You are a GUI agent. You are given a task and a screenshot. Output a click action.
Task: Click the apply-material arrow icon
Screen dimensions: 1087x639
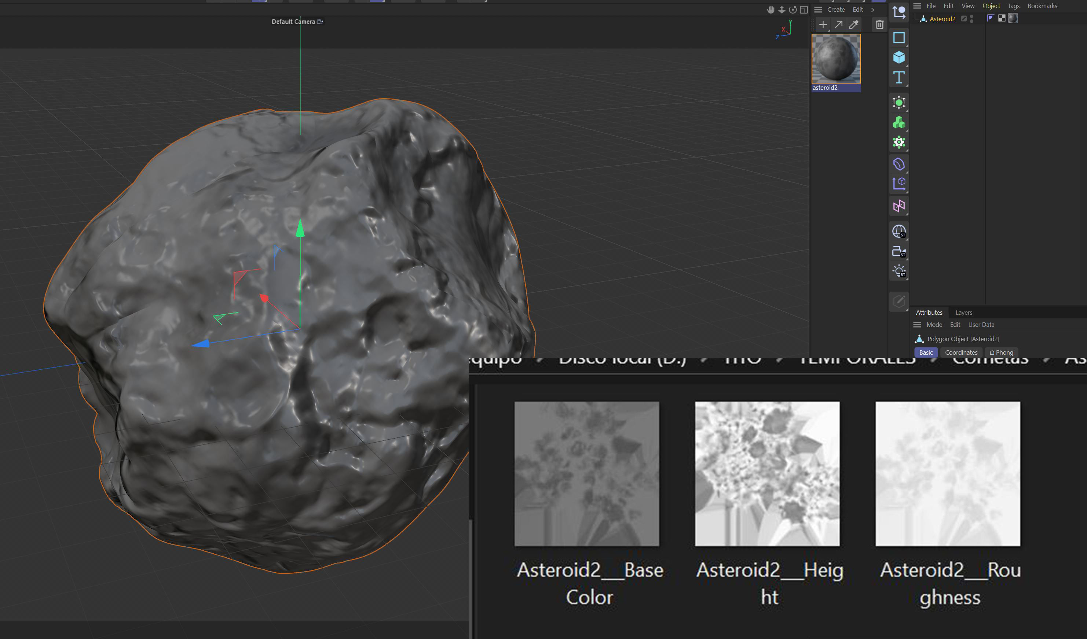coord(839,25)
